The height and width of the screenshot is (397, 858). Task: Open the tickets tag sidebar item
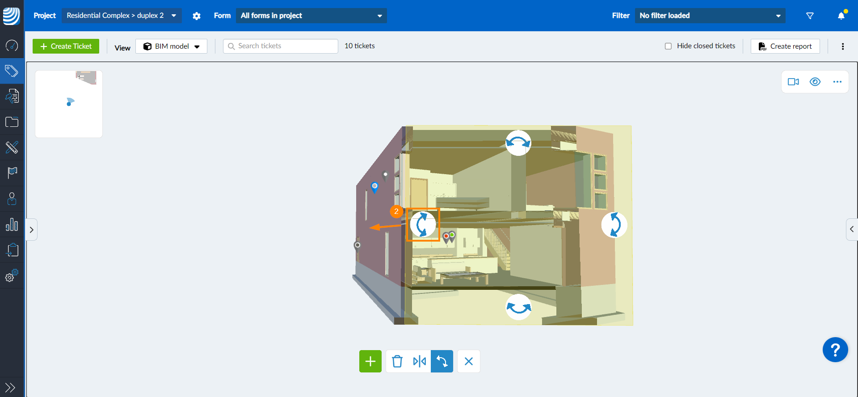(12, 71)
